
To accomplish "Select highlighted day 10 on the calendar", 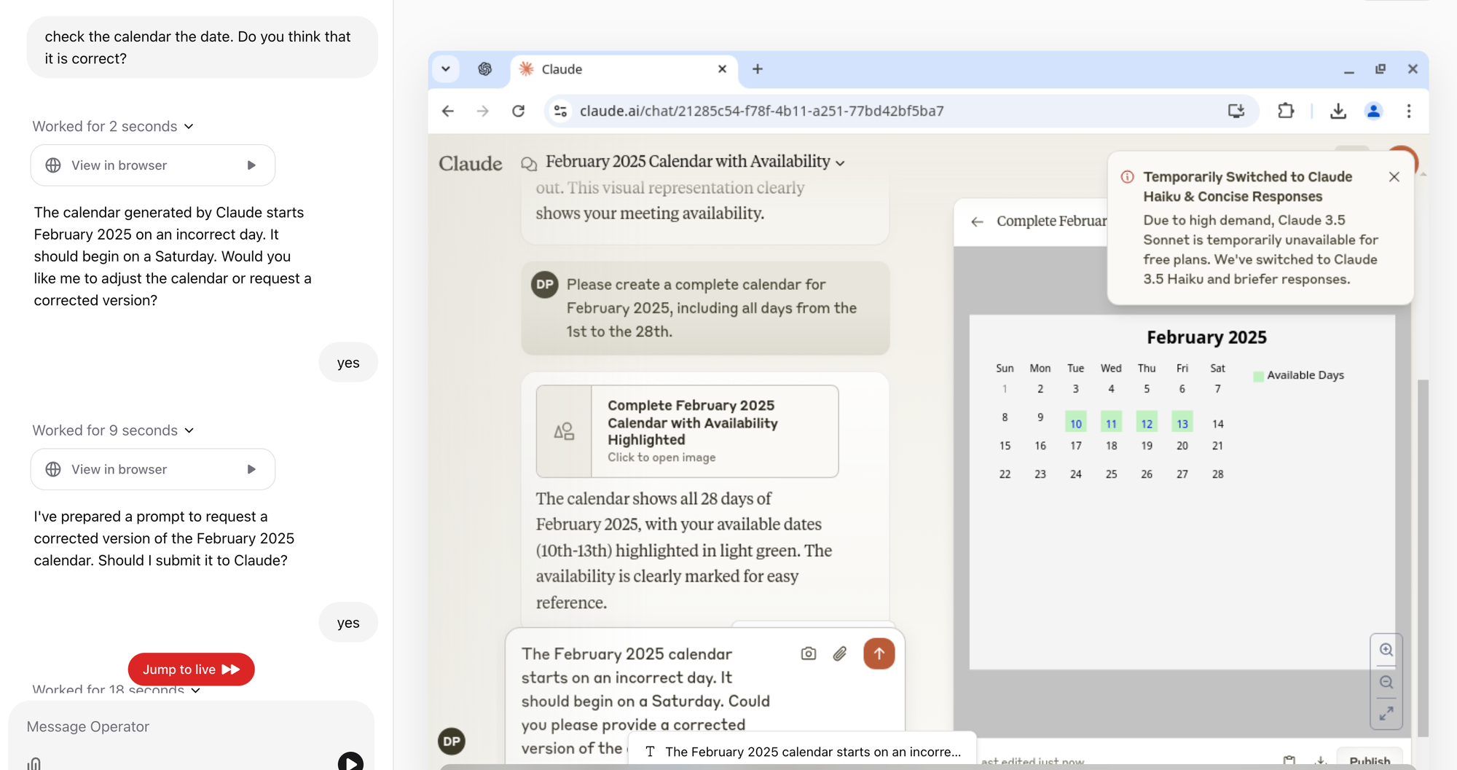I will coord(1076,423).
